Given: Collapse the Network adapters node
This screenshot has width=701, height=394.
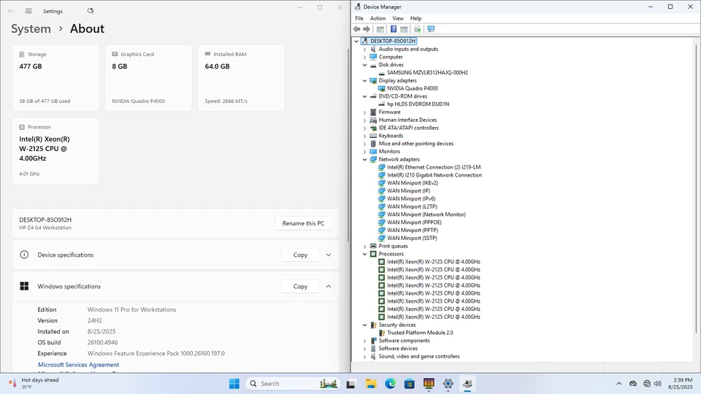Looking at the screenshot, I should click(x=364, y=160).
